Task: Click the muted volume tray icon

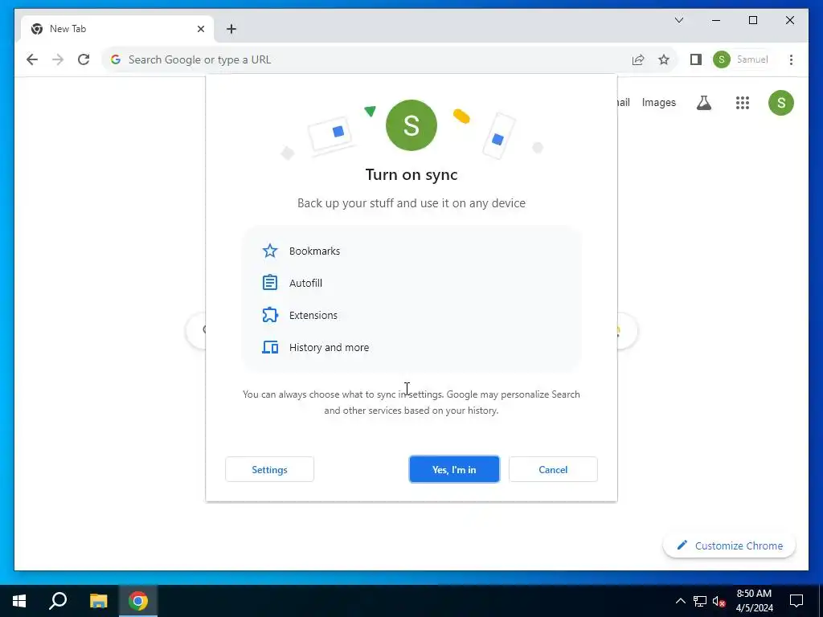Action: click(719, 601)
